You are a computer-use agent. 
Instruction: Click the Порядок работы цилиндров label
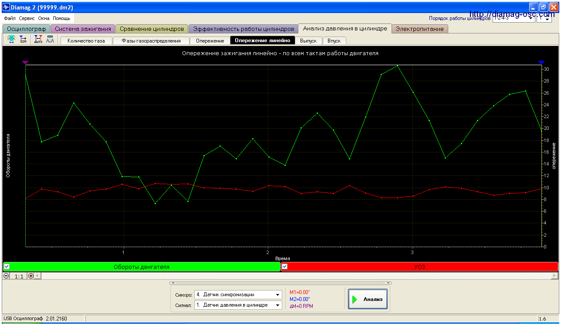pyautogui.click(x=460, y=19)
